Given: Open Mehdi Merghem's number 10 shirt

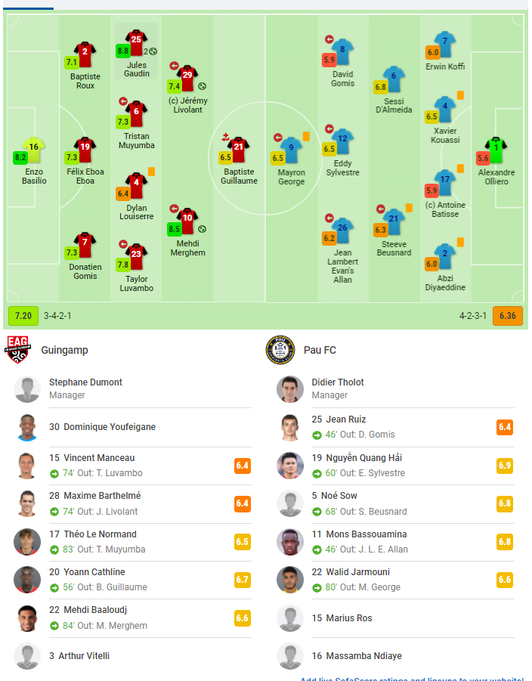Looking at the screenshot, I should click(187, 221).
